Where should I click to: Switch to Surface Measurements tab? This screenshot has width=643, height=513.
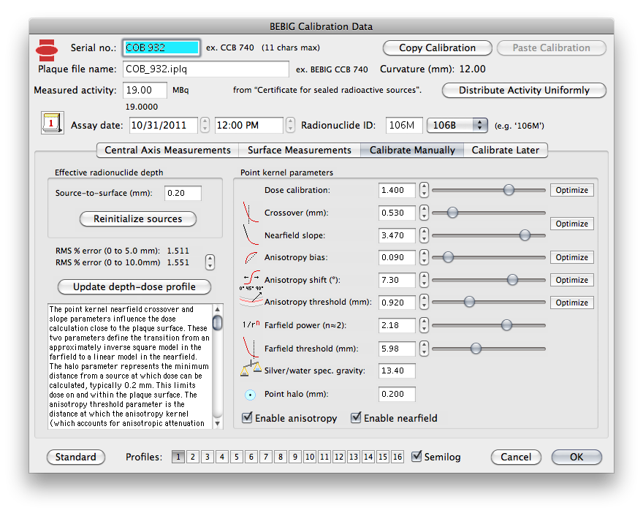pos(300,150)
